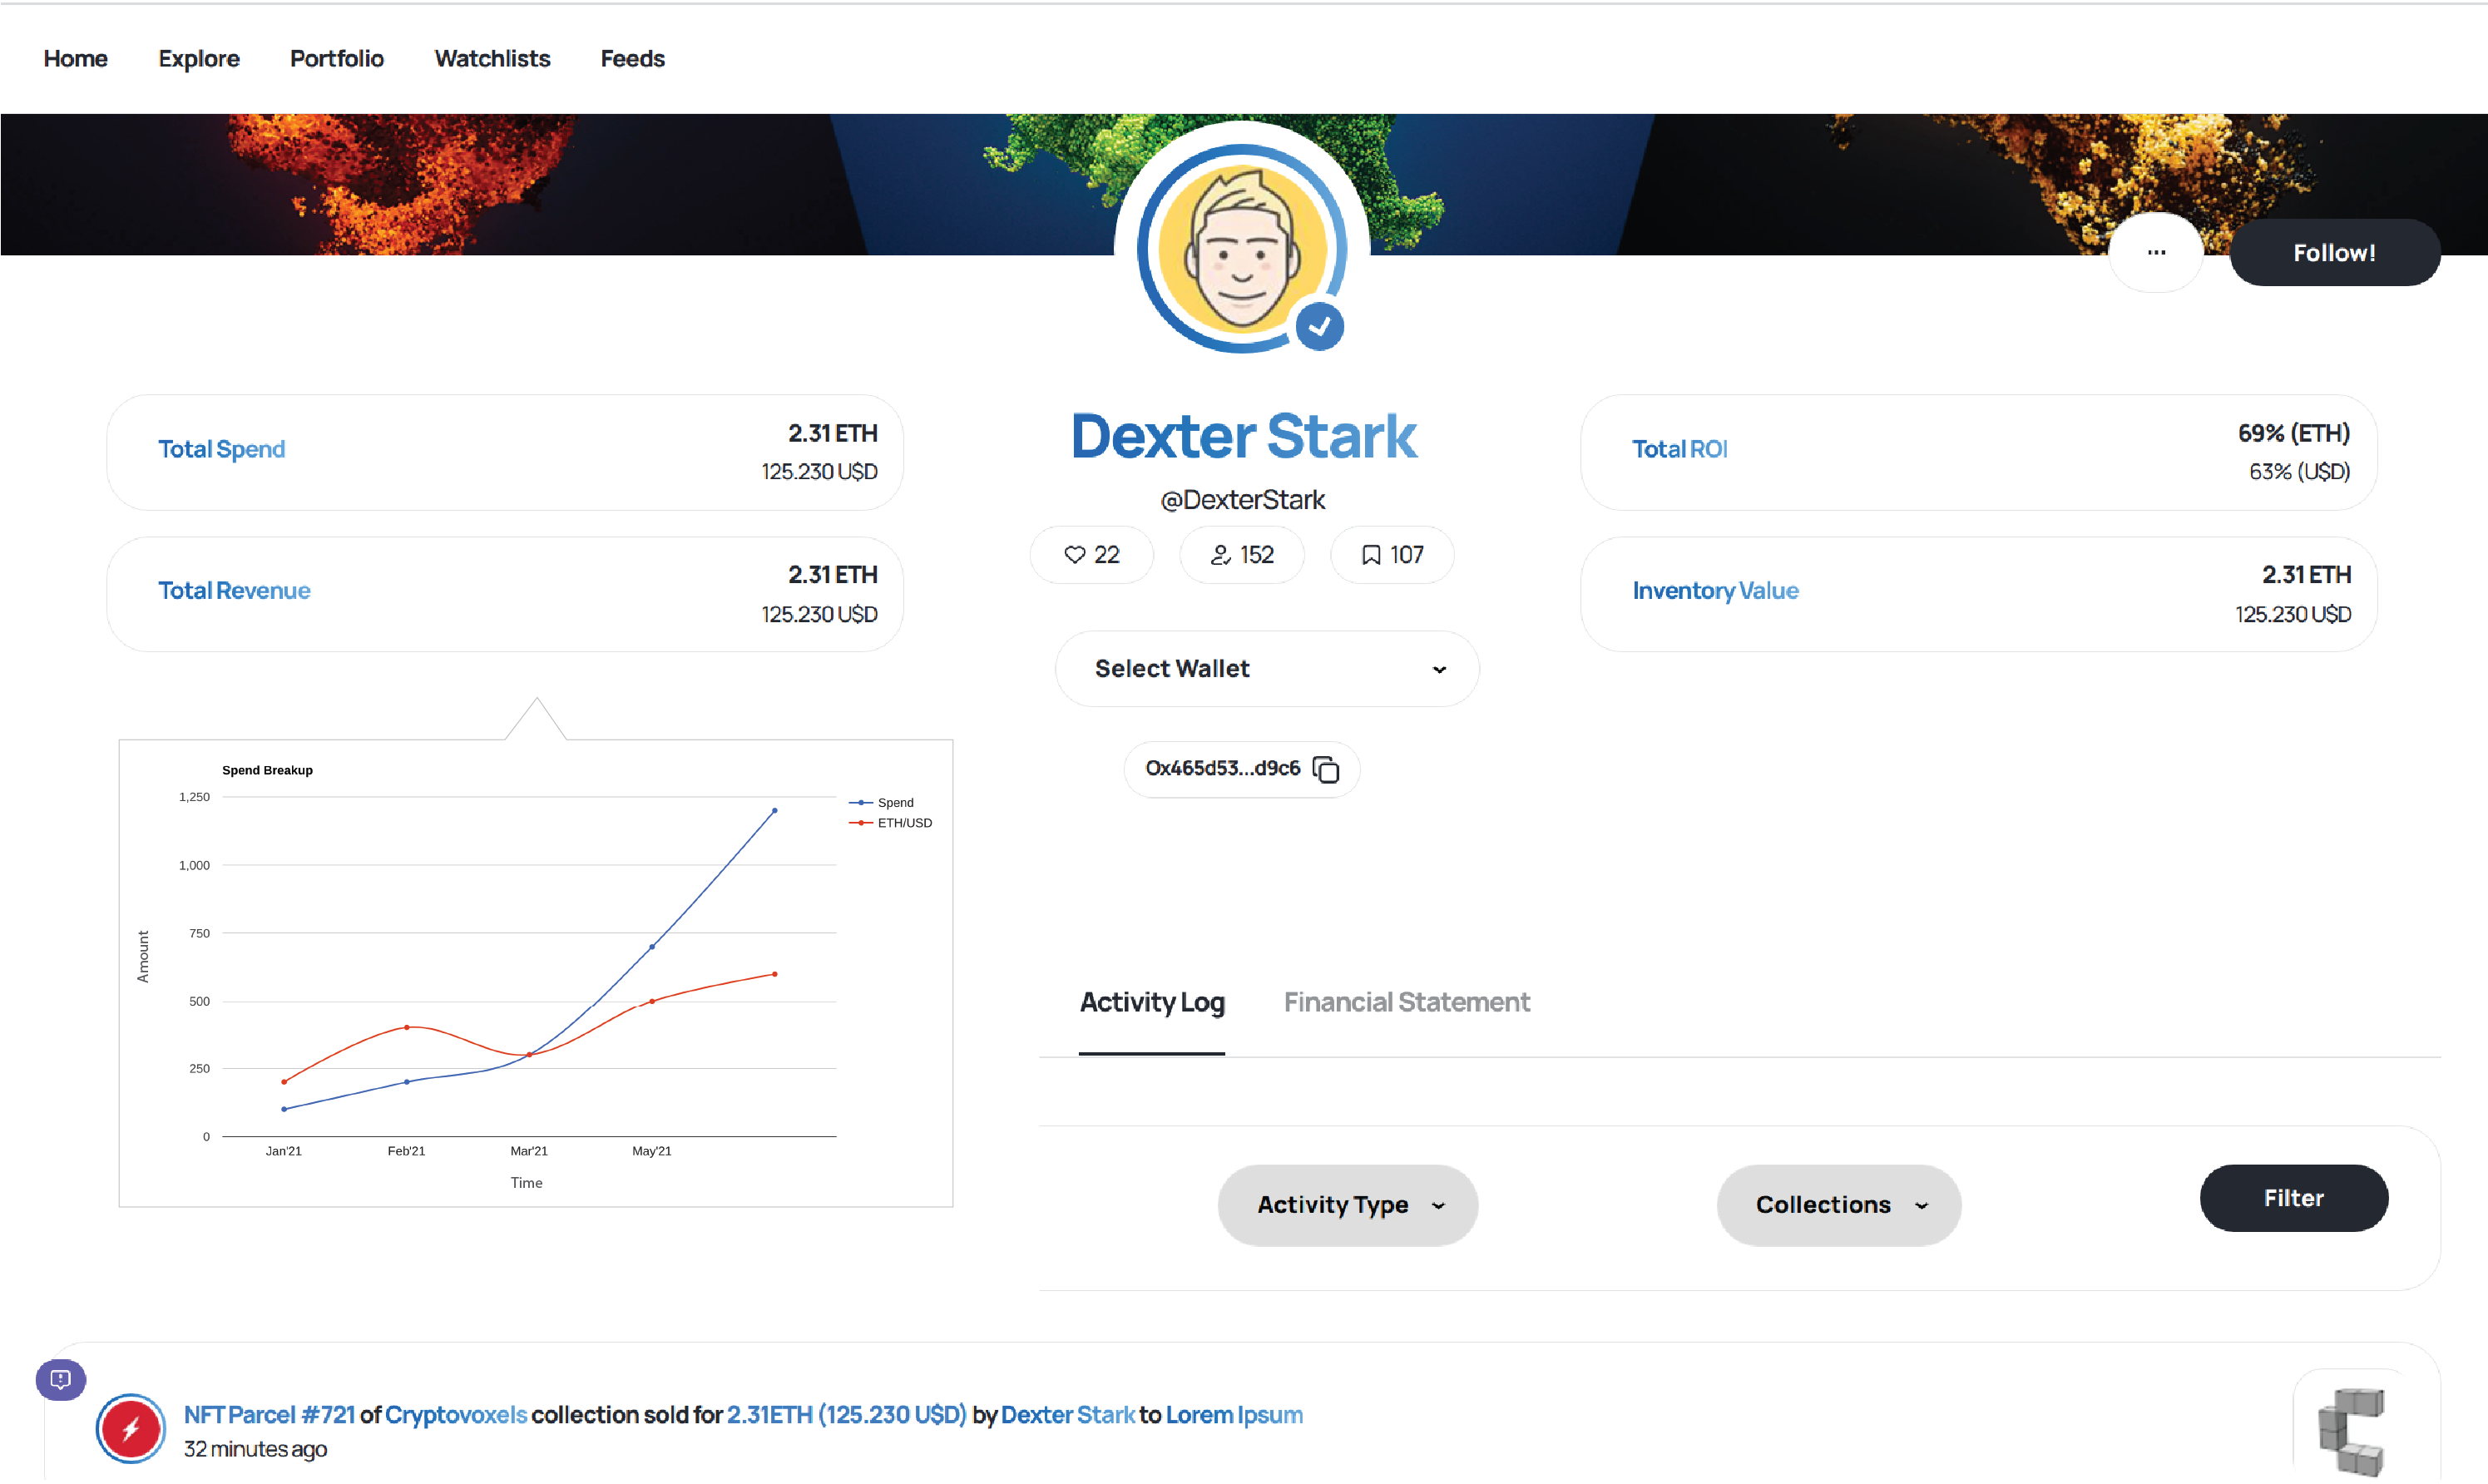Switch to Financial Statement tab
Viewport: 2488px width, 1484px height.
[1406, 1002]
